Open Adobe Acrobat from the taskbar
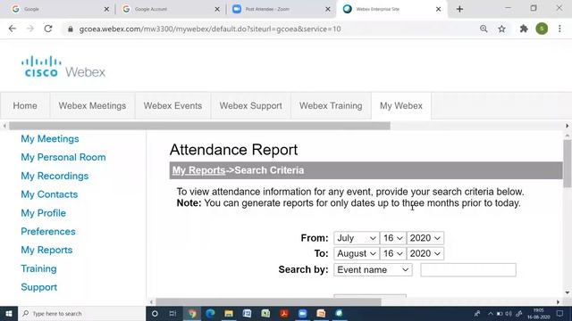This screenshot has height=321, width=572. [x=284, y=313]
